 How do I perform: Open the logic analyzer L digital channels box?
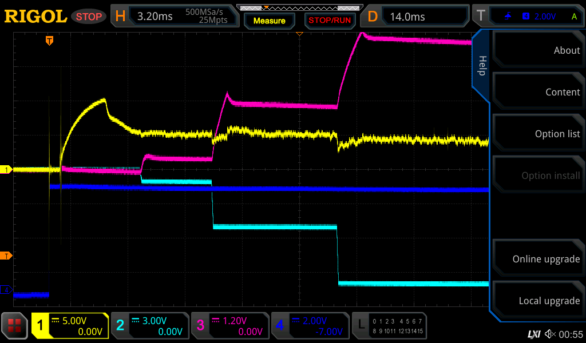(389, 326)
